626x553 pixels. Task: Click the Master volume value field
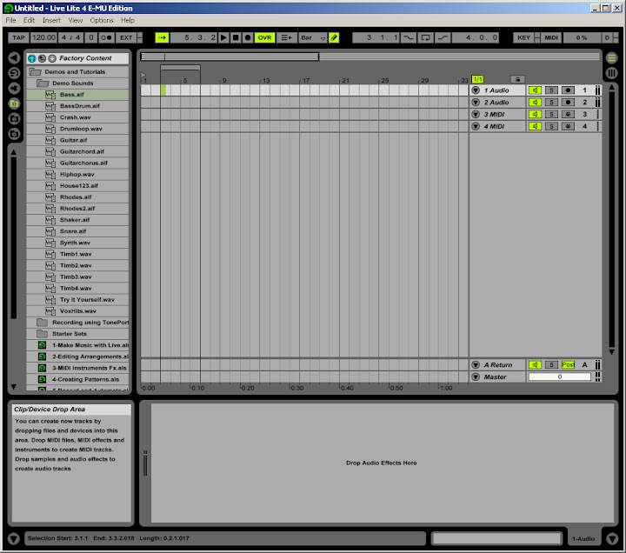pos(559,376)
